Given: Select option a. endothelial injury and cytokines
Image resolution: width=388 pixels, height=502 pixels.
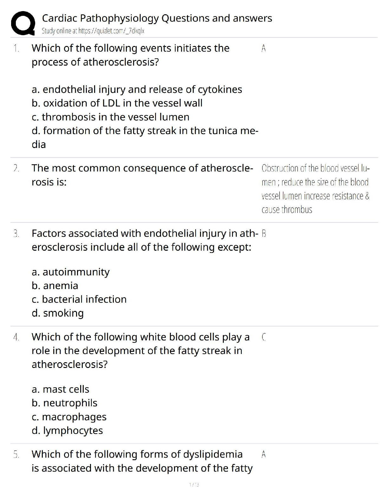Looking at the screenshot, I should point(137,89).
